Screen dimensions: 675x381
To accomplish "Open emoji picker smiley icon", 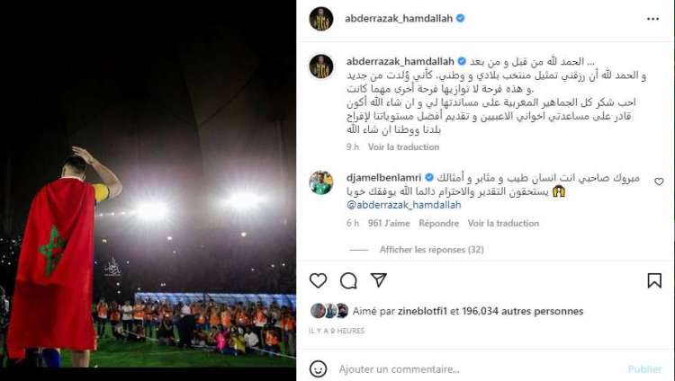I will (x=318, y=369).
